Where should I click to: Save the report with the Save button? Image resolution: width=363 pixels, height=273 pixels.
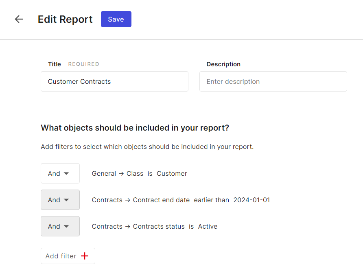click(116, 19)
